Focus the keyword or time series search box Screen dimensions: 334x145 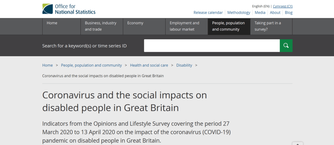tap(212, 46)
